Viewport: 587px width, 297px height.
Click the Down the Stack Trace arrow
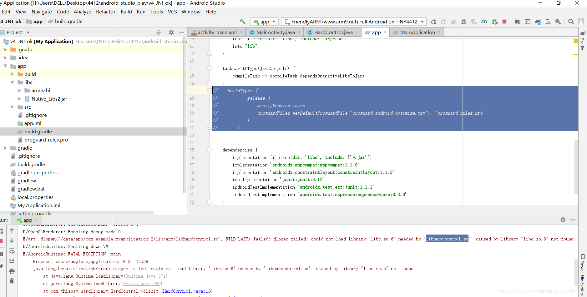(x=12, y=240)
